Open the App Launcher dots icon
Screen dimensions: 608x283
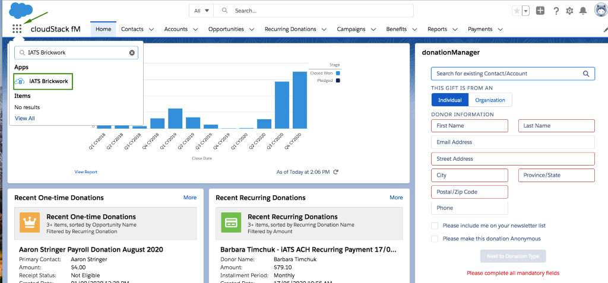tap(17, 28)
